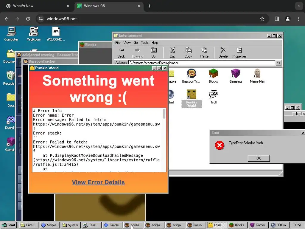Launch the Gameing desktop shortcut
Screen dimensions: 305x229
point(10,144)
